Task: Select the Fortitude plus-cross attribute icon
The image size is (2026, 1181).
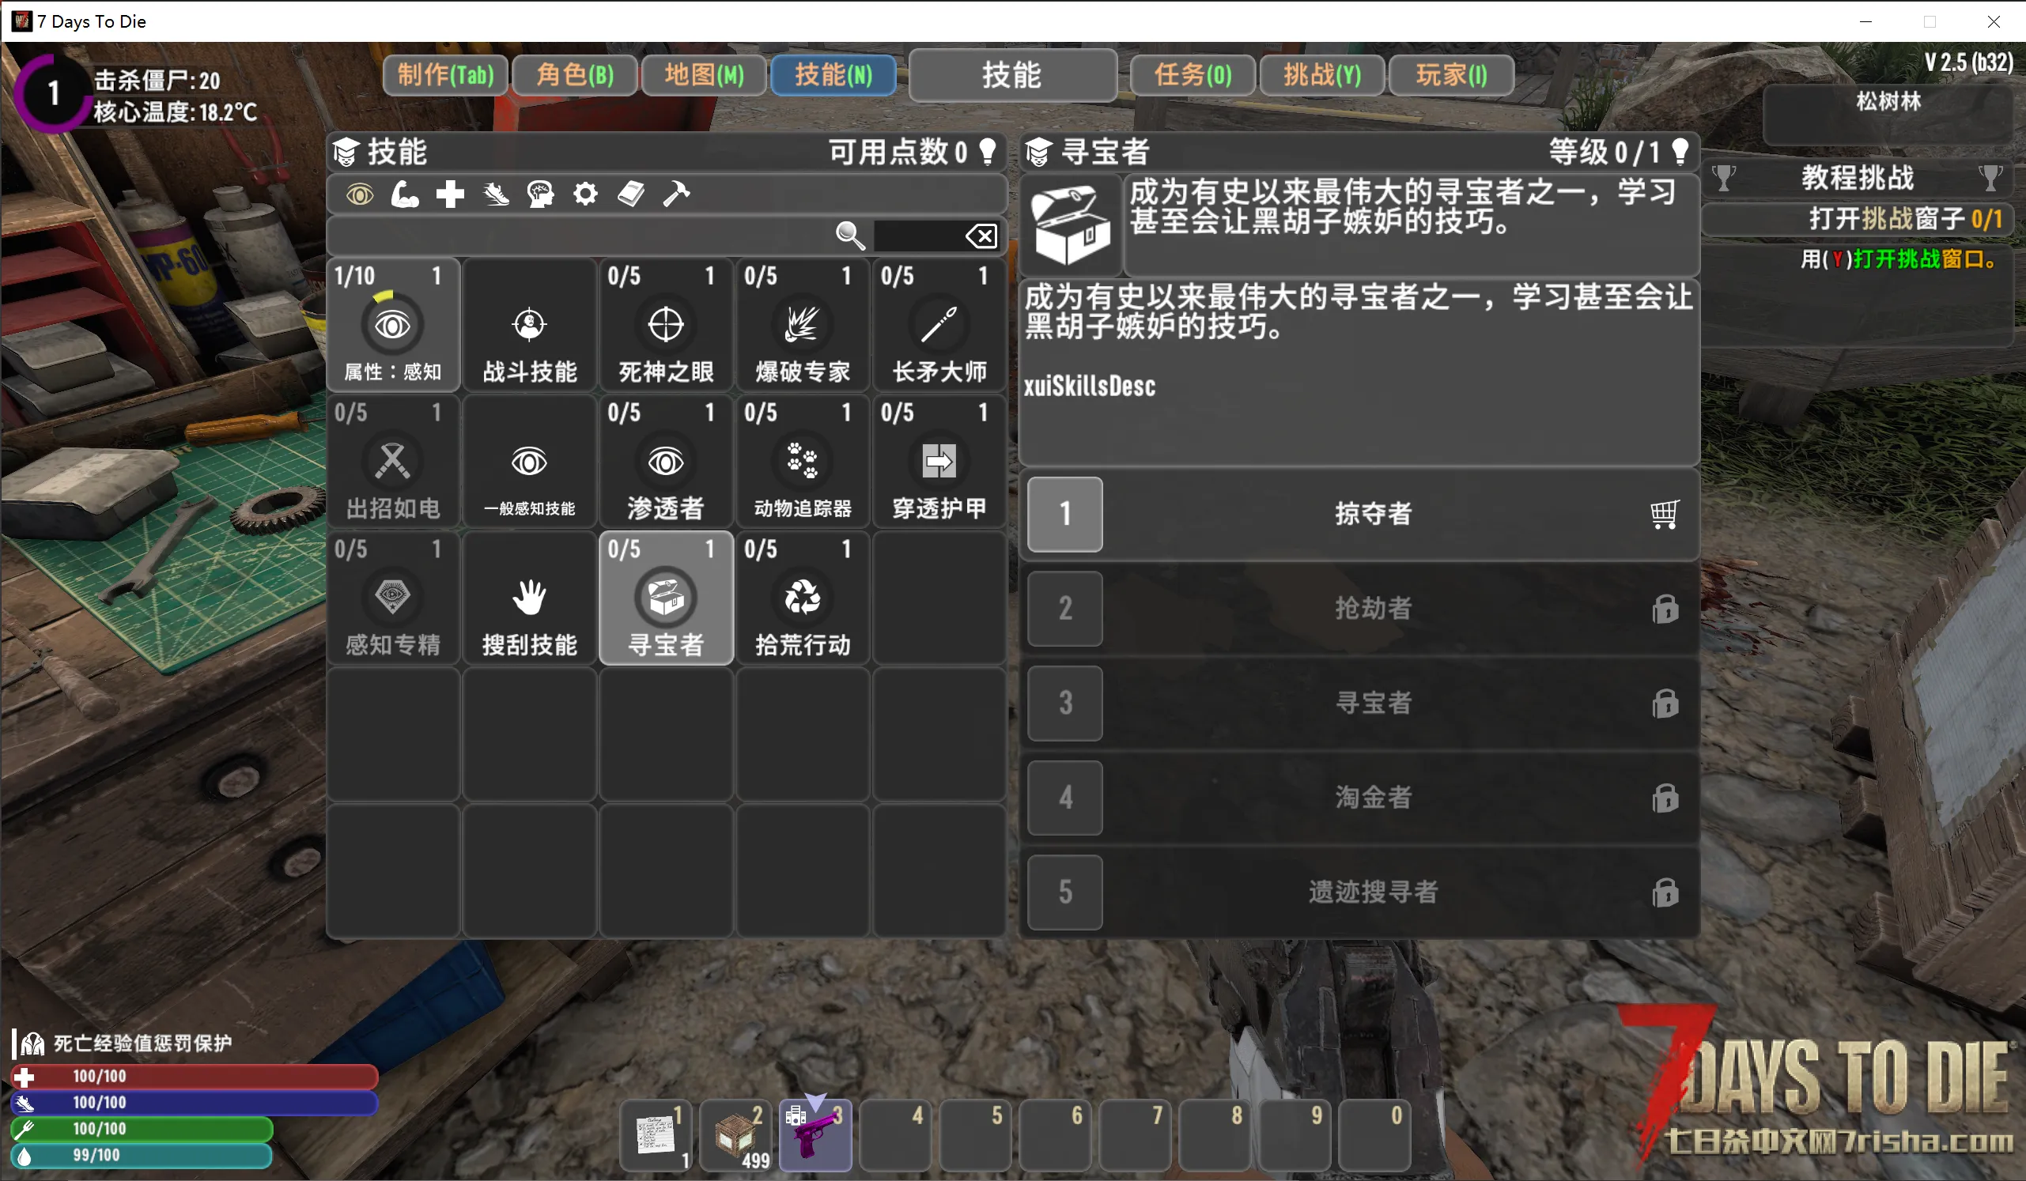Action: [x=450, y=194]
